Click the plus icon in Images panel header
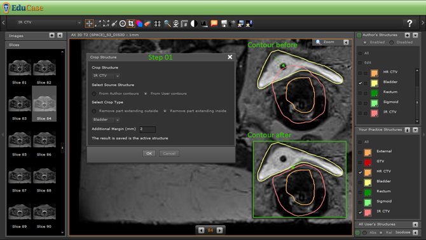426x240 pixels. (52, 36)
